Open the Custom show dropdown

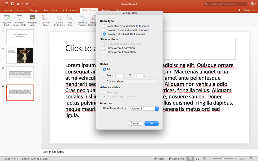[x=142, y=81]
